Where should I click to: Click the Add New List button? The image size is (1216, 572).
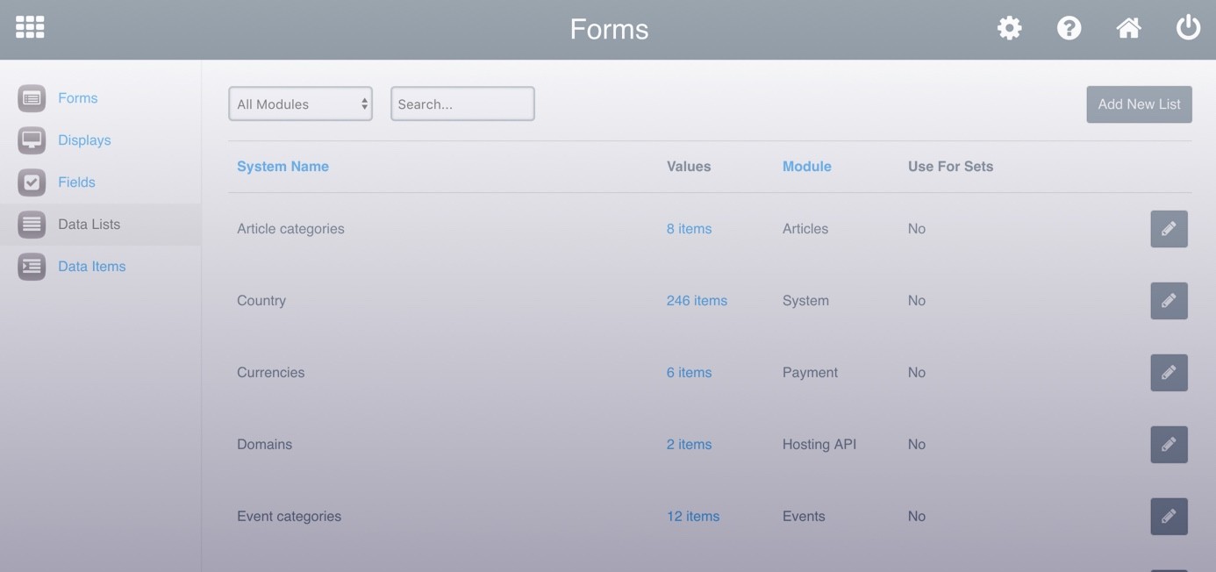click(1139, 104)
